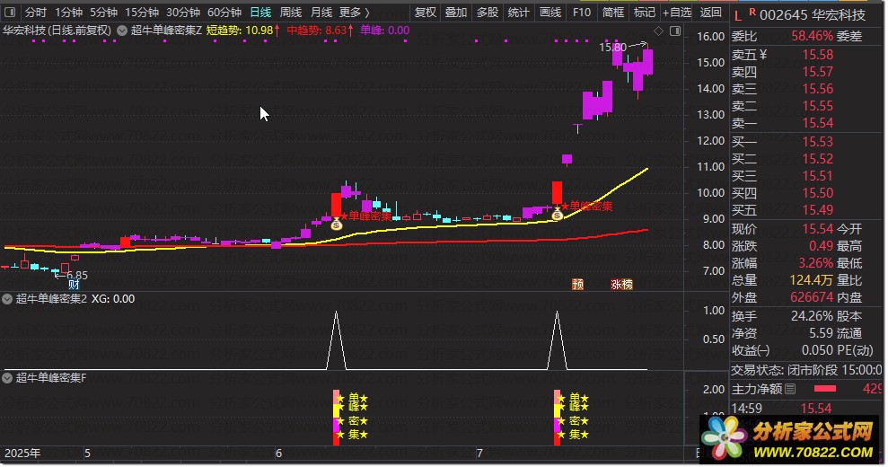Click the 买五 price 15.49
Screen dimensions: 888x467
(x=818, y=210)
